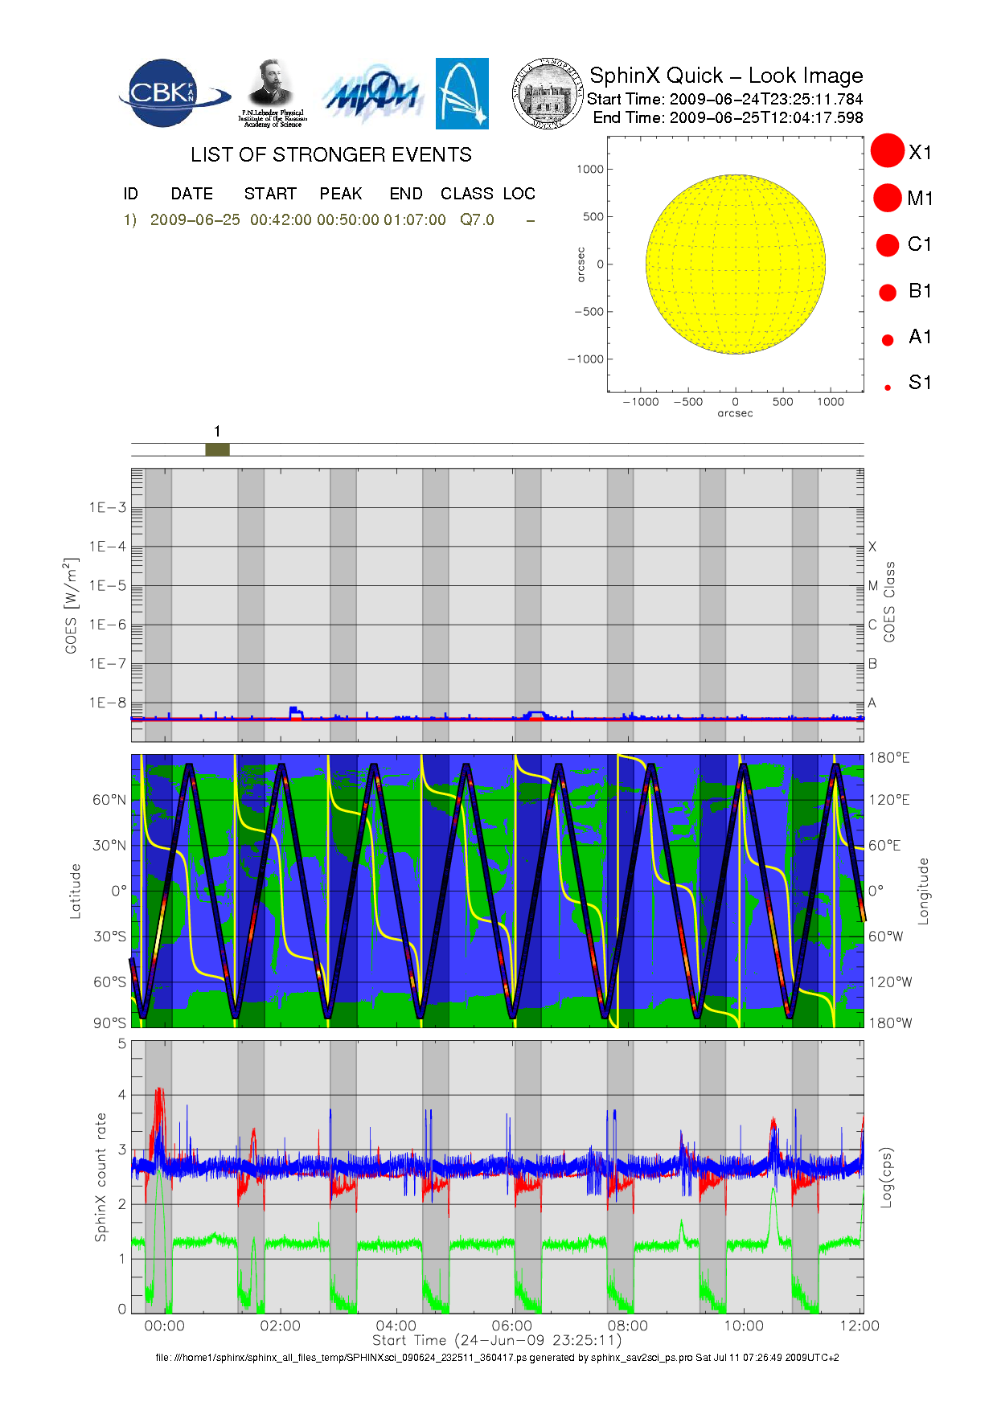Image resolution: width=997 pixels, height=1410 pixels.
Task: Select the Q7.0 class value in event row
Action: (477, 219)
